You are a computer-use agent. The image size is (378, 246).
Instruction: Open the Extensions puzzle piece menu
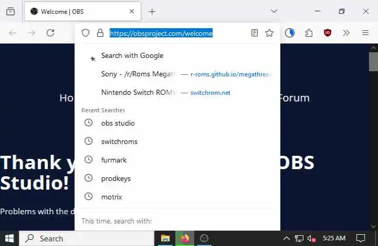pos(309,33)
